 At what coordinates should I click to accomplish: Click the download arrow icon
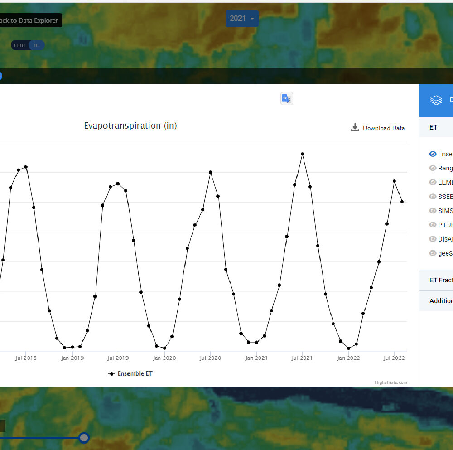[x=355, y=127]
